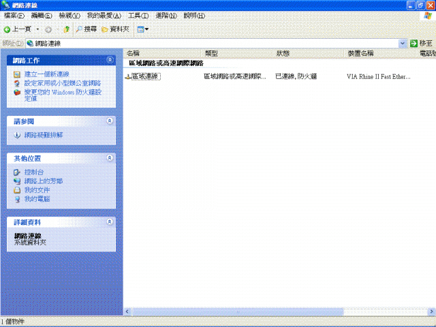Image resolution: width=436 pixels, height=327 pixels.
Task: Maximize or restore the 網路連線 window
Action: pyautogui.click(x=421, y=5)
